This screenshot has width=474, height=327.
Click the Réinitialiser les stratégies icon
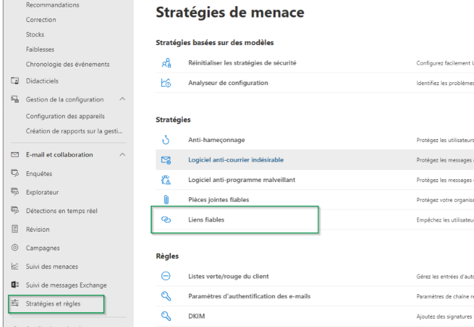pos(166,63)
